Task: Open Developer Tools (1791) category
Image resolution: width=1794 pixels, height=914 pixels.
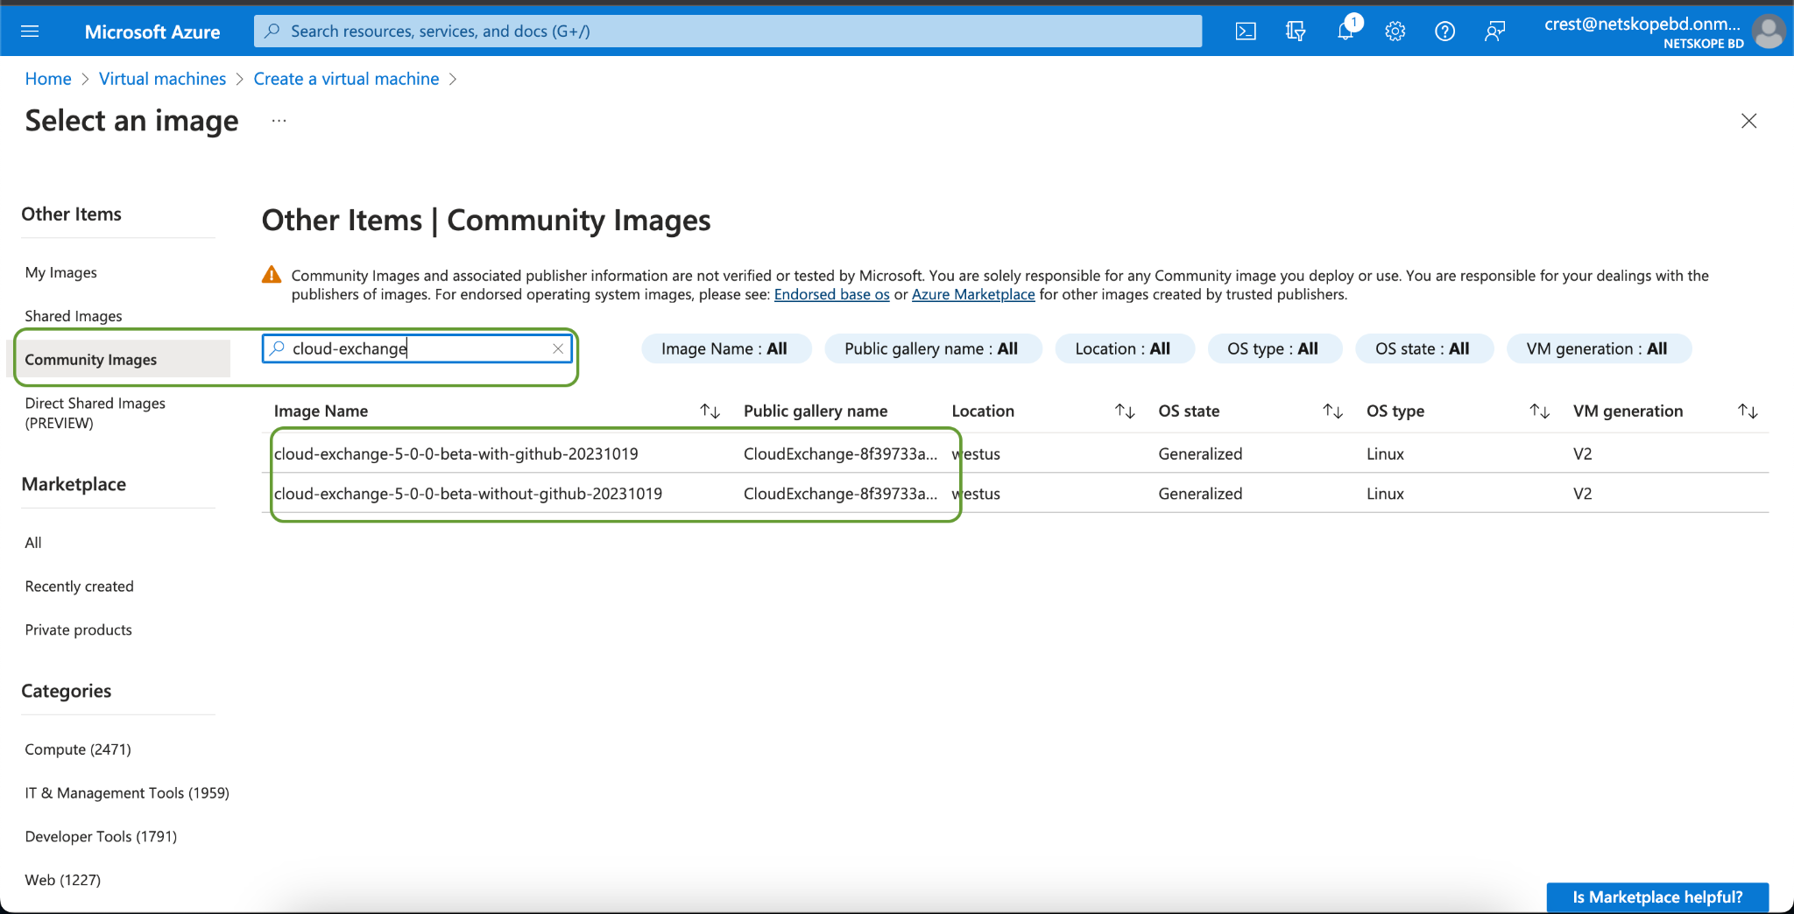Action: click(101, 836)
